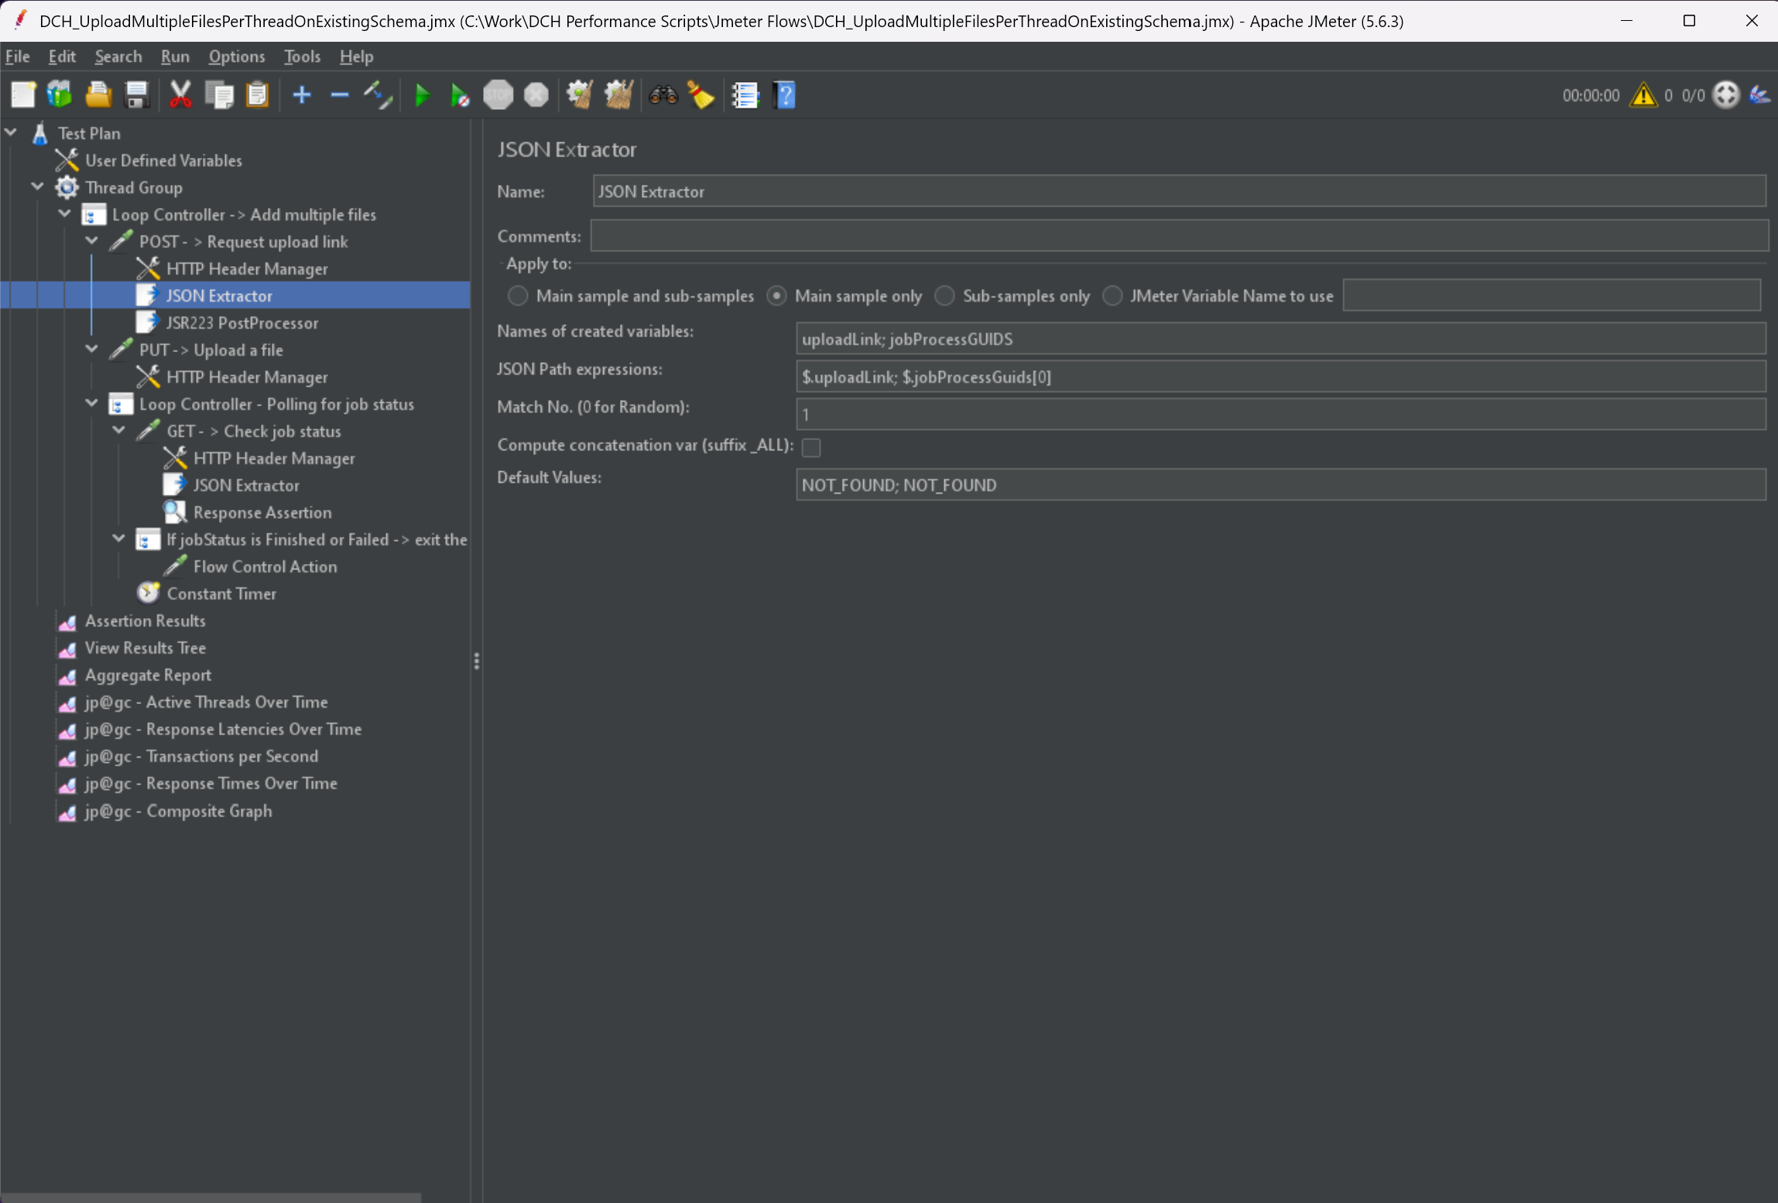
Task: Click the remote engines icon near 0/0
Action: click(x=1726, y=95)
